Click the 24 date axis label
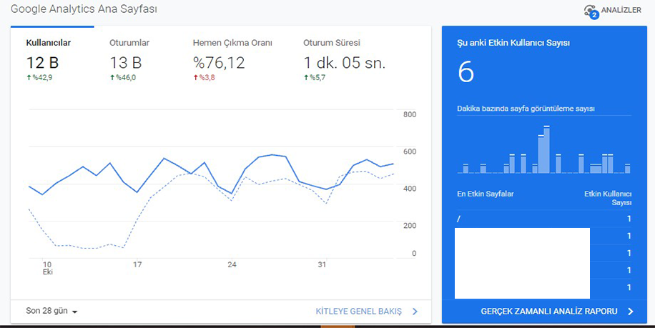Screen dimensions: 655x328 (232, 264)
